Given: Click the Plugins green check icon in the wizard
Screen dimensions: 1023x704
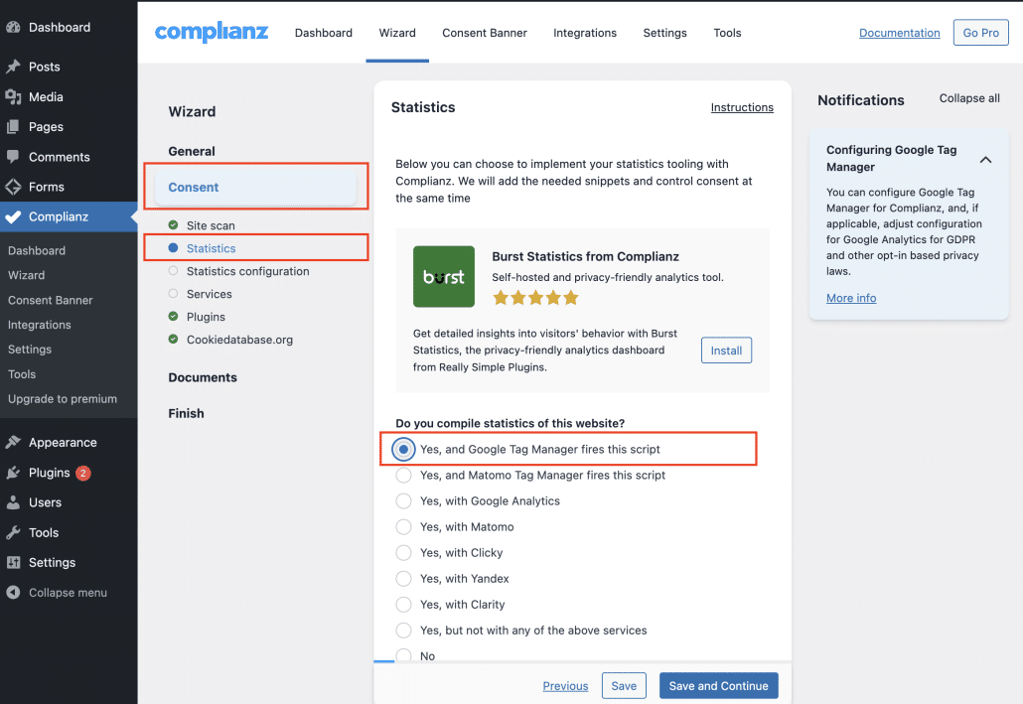Looking at the screenshot, I should pyautogui.click(x=173, y=317).
